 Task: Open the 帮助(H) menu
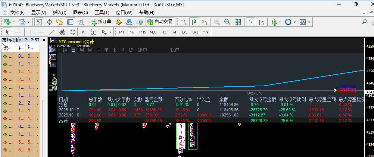pos(147,13)
